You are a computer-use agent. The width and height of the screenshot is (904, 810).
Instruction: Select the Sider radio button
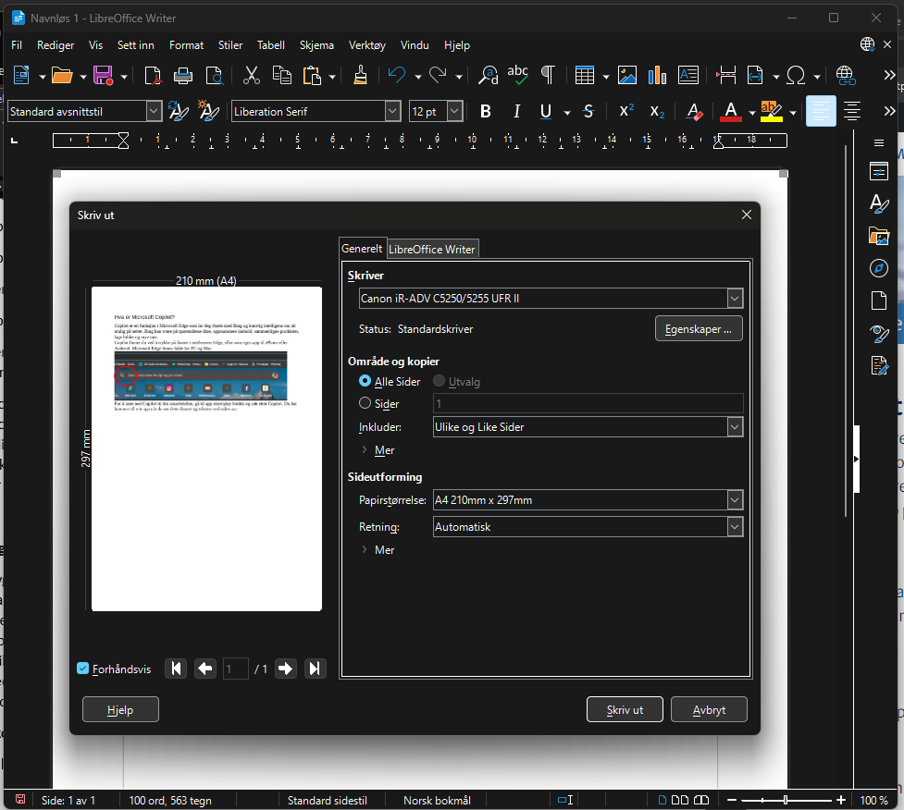(365, 403)
